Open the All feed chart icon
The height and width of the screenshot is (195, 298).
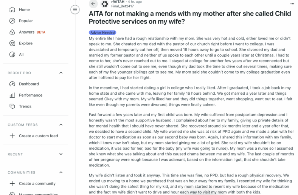[12, 55]
